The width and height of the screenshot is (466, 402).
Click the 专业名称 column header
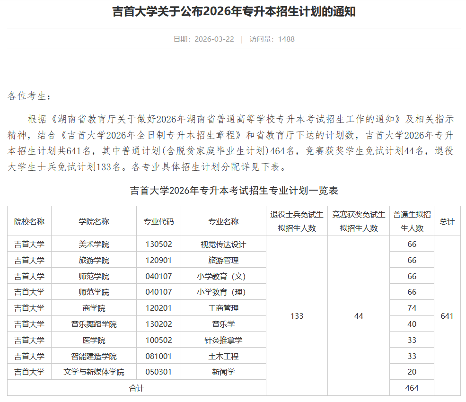(223, 221)
